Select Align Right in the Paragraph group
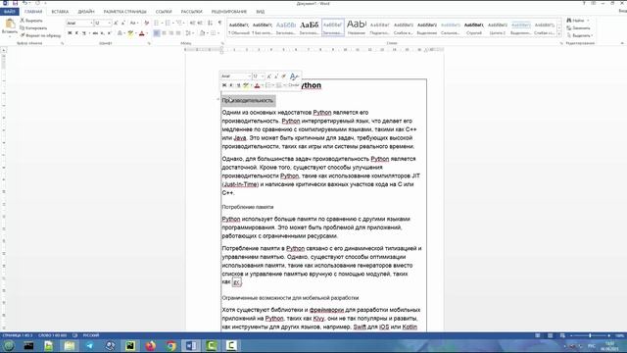 coord(171,33)
